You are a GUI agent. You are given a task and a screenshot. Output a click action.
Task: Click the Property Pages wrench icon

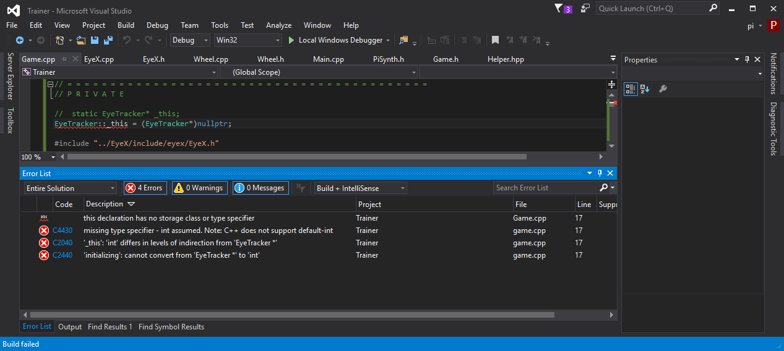[663, 89]
